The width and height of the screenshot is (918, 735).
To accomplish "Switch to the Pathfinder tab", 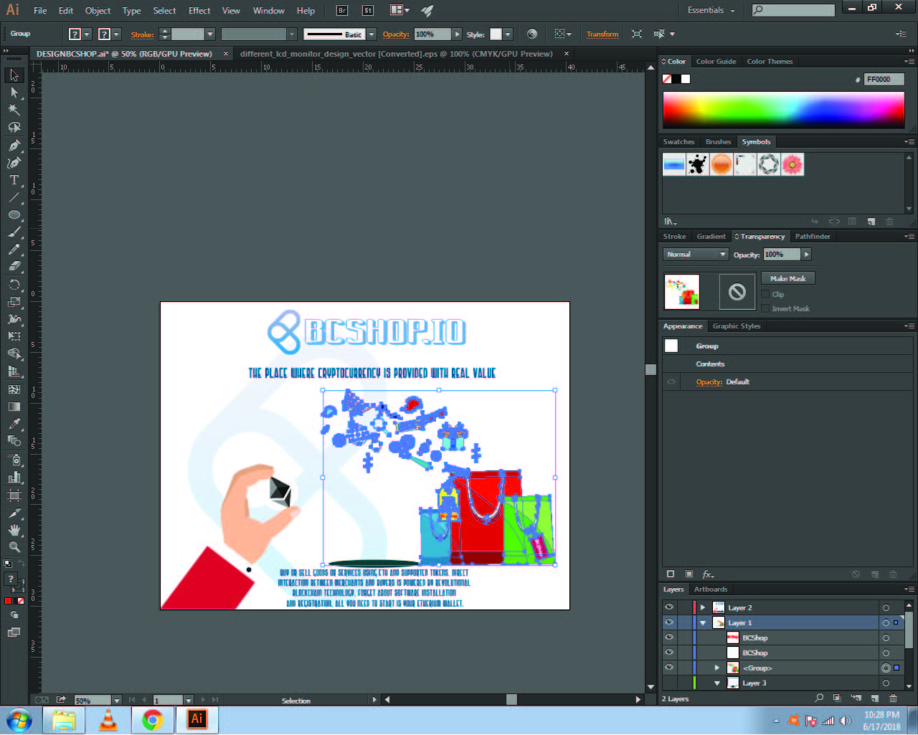I will point(813,237).
